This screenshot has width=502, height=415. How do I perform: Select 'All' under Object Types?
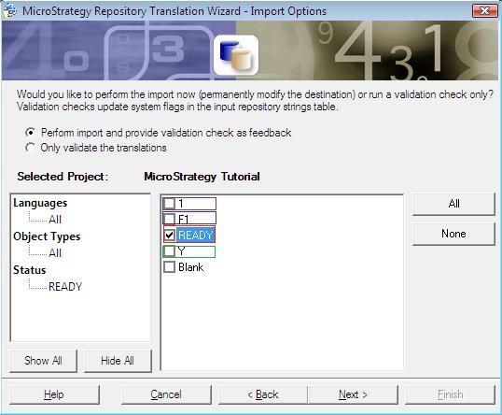tap(55, 253)
